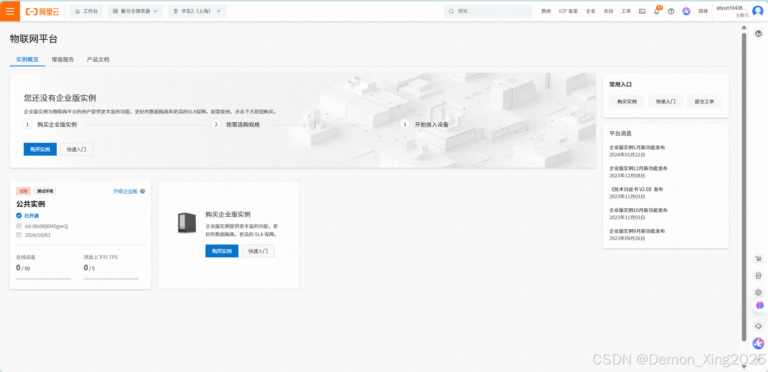Expand the 华东2（上海）region selector

click(x=197, y=11)
